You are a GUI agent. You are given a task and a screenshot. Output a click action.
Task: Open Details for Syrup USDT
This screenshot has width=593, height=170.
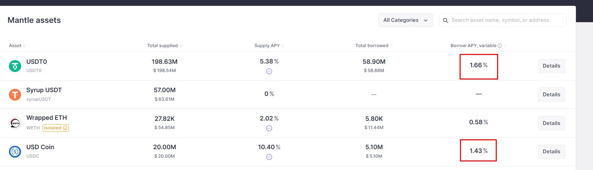tap(551, 95)
